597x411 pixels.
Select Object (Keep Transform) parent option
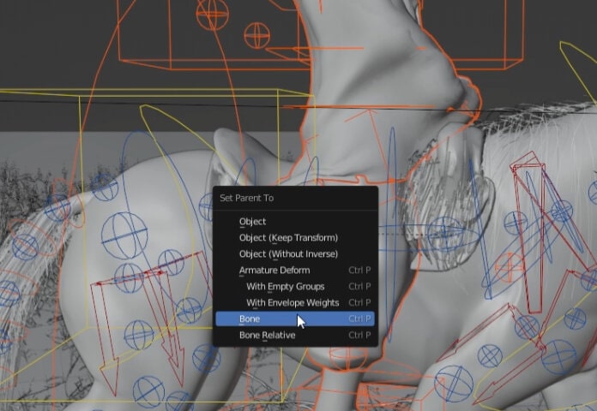pyautogui.click(x=295, y=238)
